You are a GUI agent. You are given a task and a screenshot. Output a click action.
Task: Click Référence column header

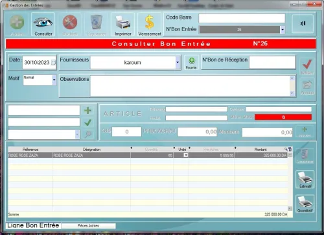30,150
